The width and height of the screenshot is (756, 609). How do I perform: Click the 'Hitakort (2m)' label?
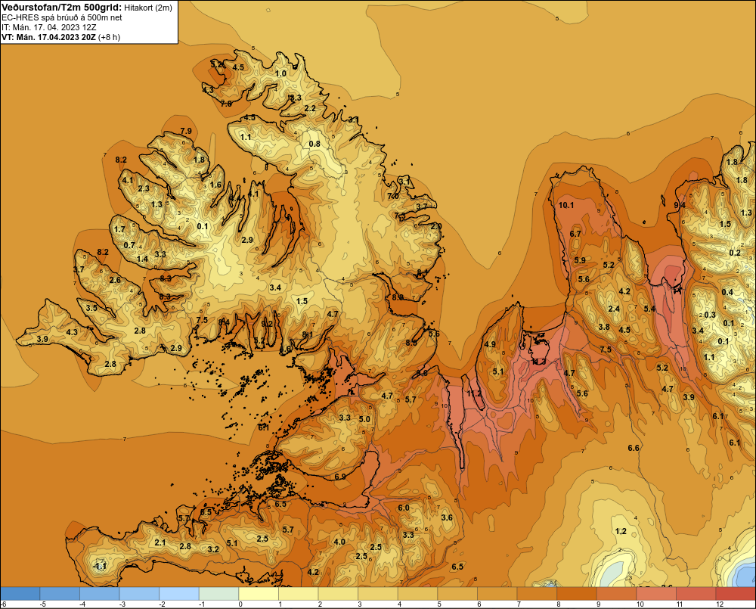pos(147,8)
